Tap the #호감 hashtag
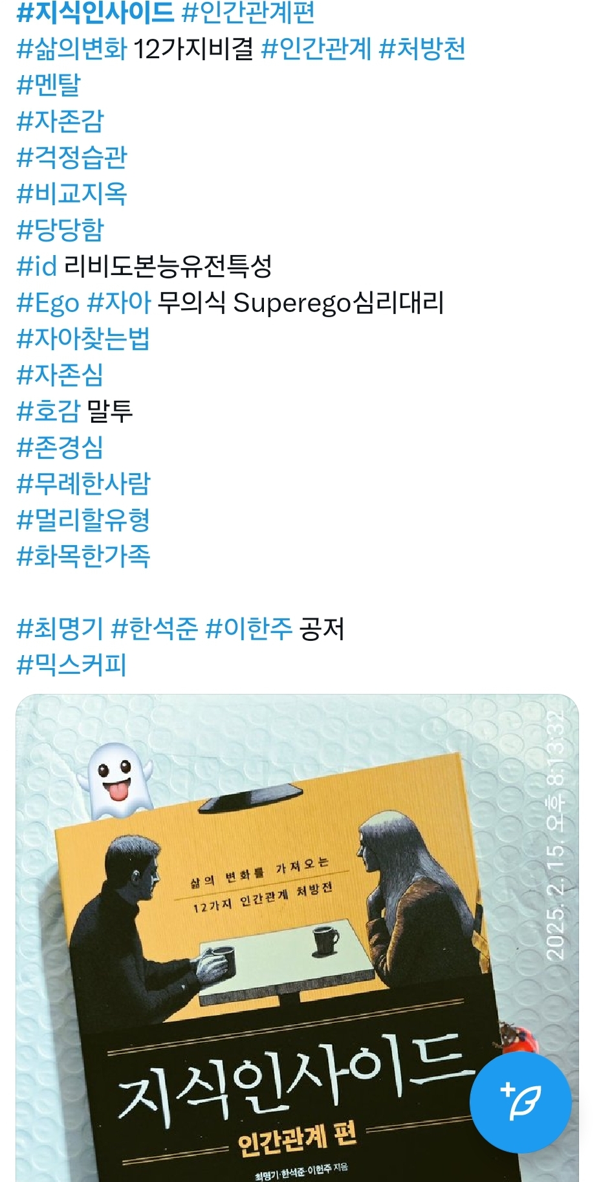The width and height of the screenshot is (601, 1182). (48, 411)
